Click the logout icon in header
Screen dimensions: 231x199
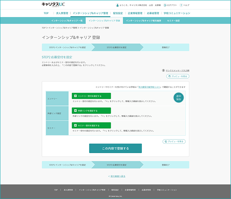[165, 5]
